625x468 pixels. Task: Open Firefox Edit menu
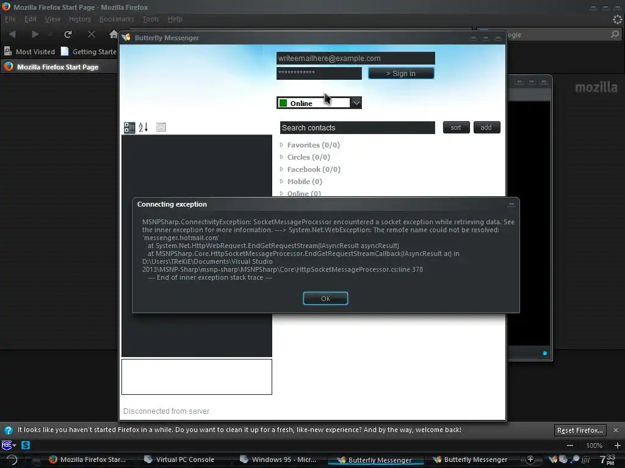tap(31, 19)
